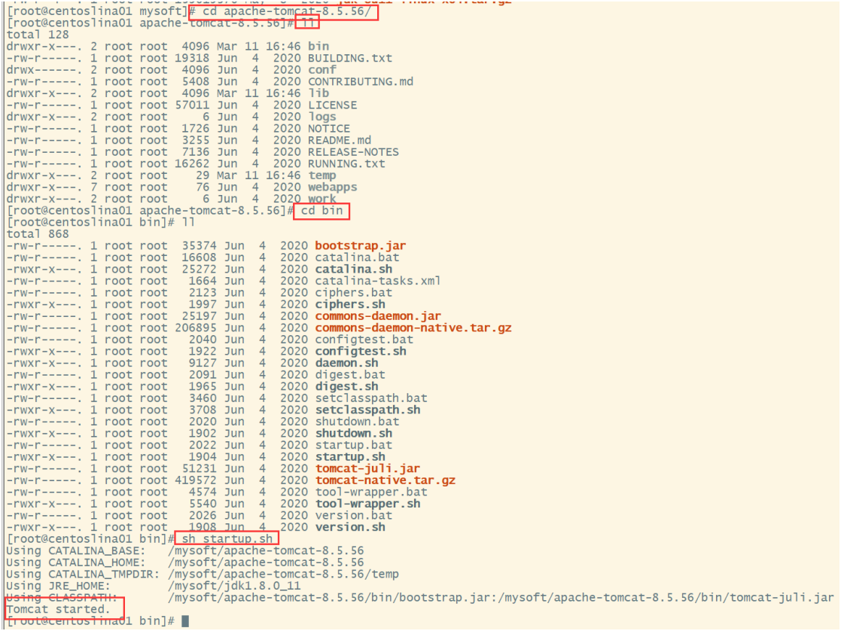Click the 'tool-wrapper.bat' file name

371,492
